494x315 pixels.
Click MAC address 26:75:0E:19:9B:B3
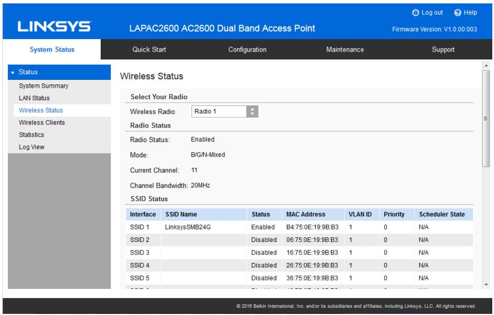[312, 266]
